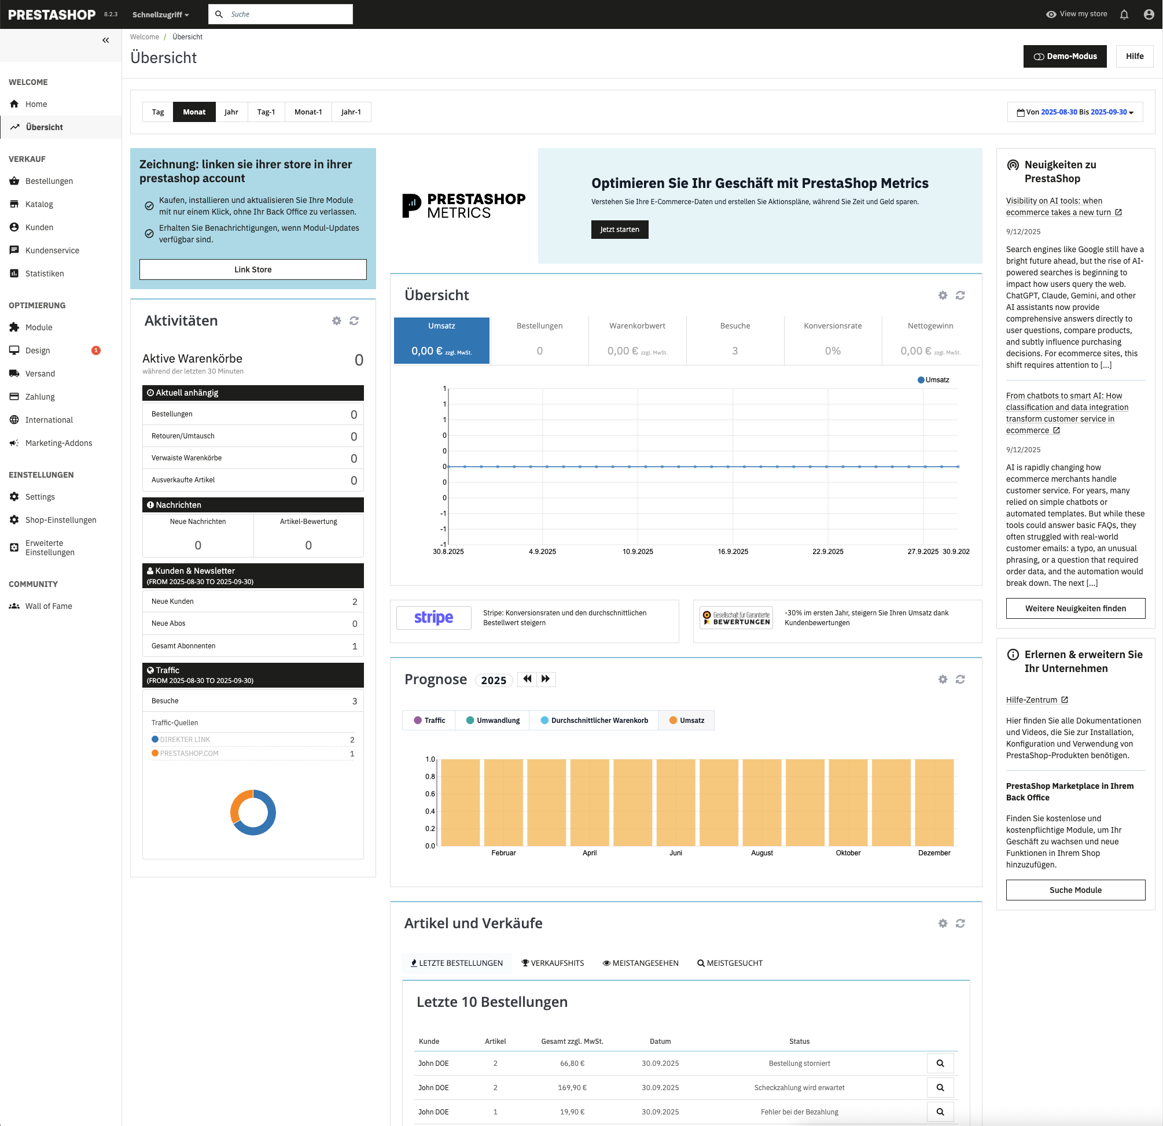Switch to the Verkaufshits tab

point(553,963)
